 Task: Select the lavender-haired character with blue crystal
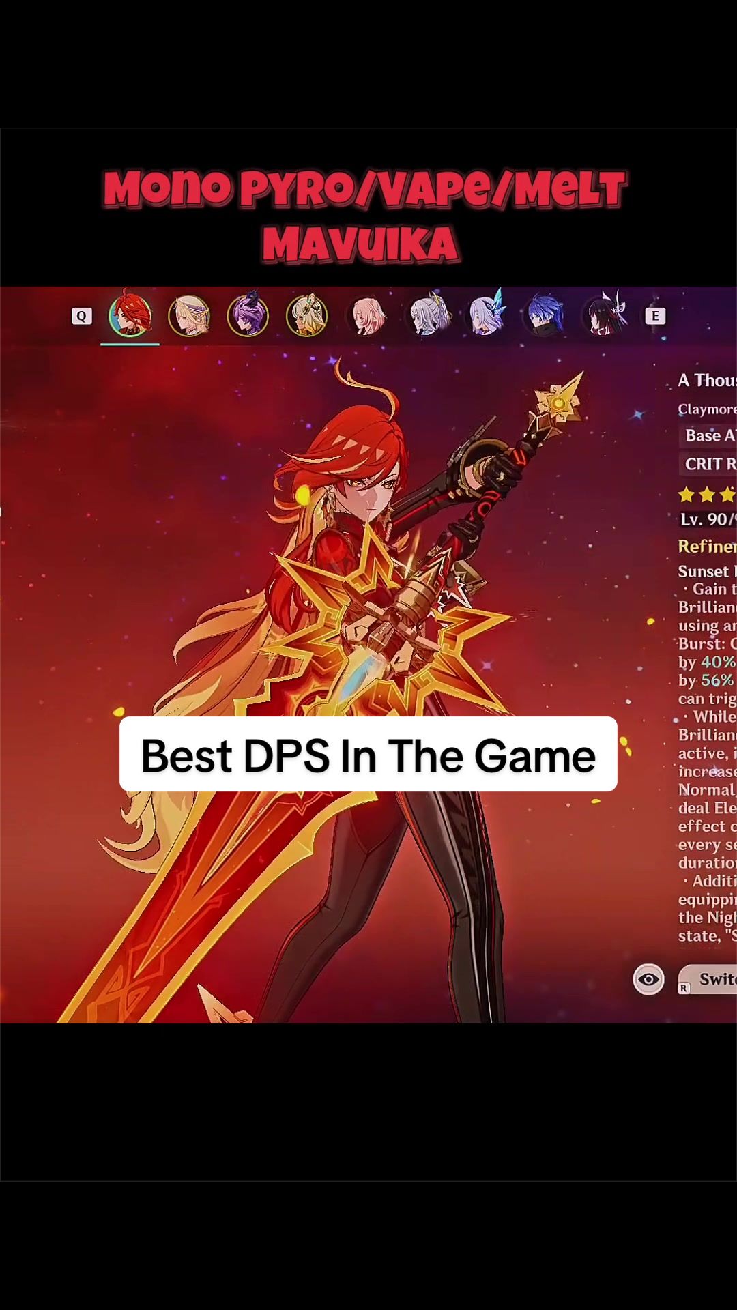[487, 314]
